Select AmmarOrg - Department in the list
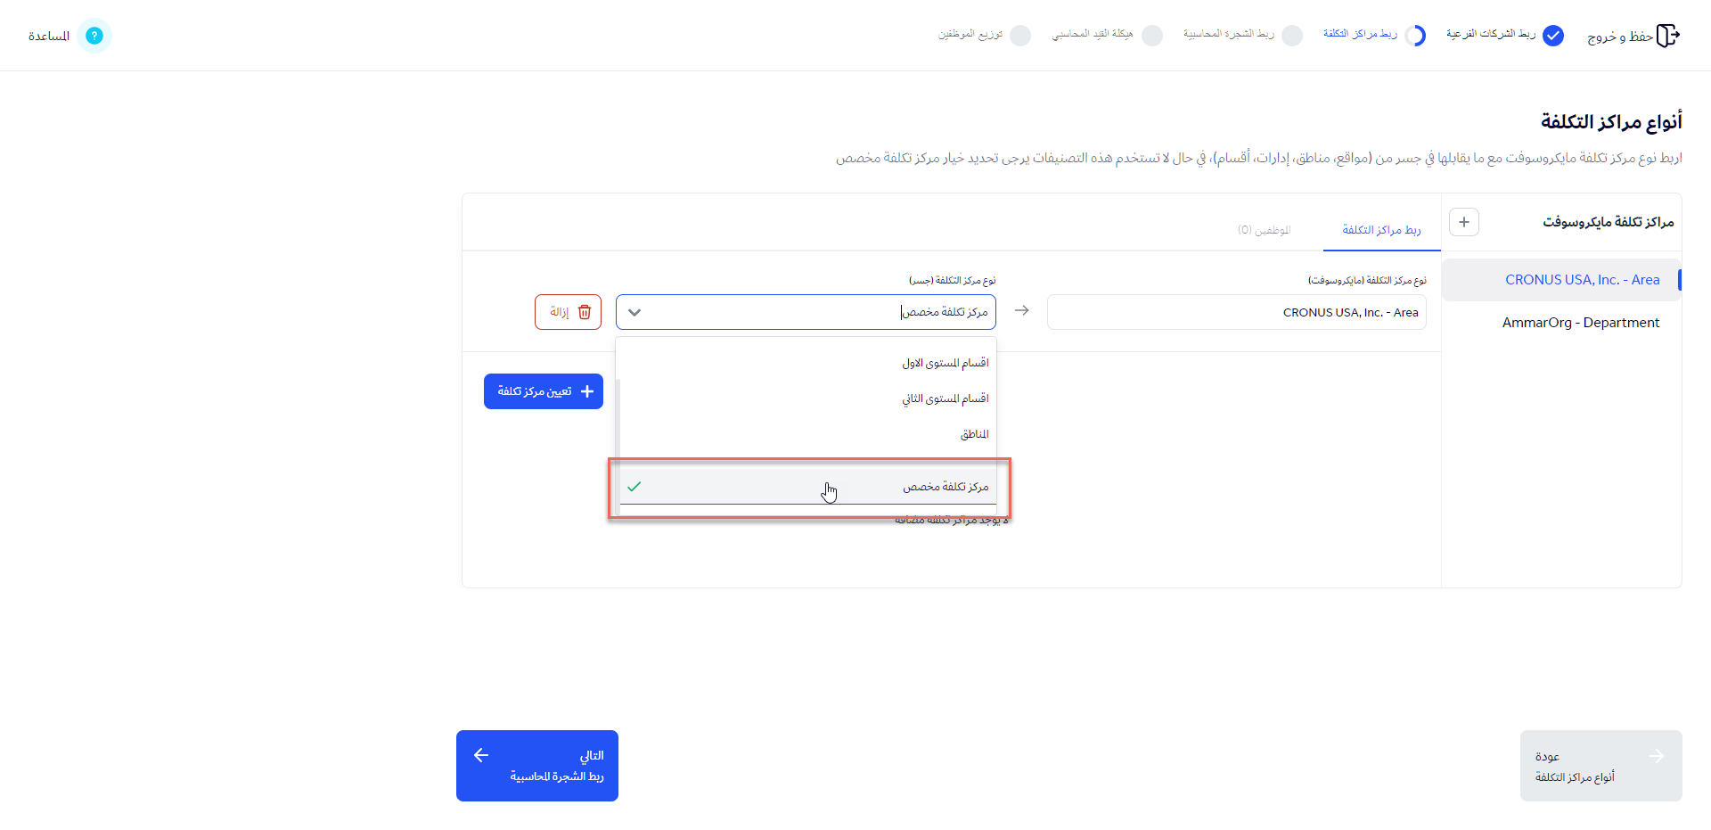The width and height of the screenshot is (1711, 830). (1580, 323)
